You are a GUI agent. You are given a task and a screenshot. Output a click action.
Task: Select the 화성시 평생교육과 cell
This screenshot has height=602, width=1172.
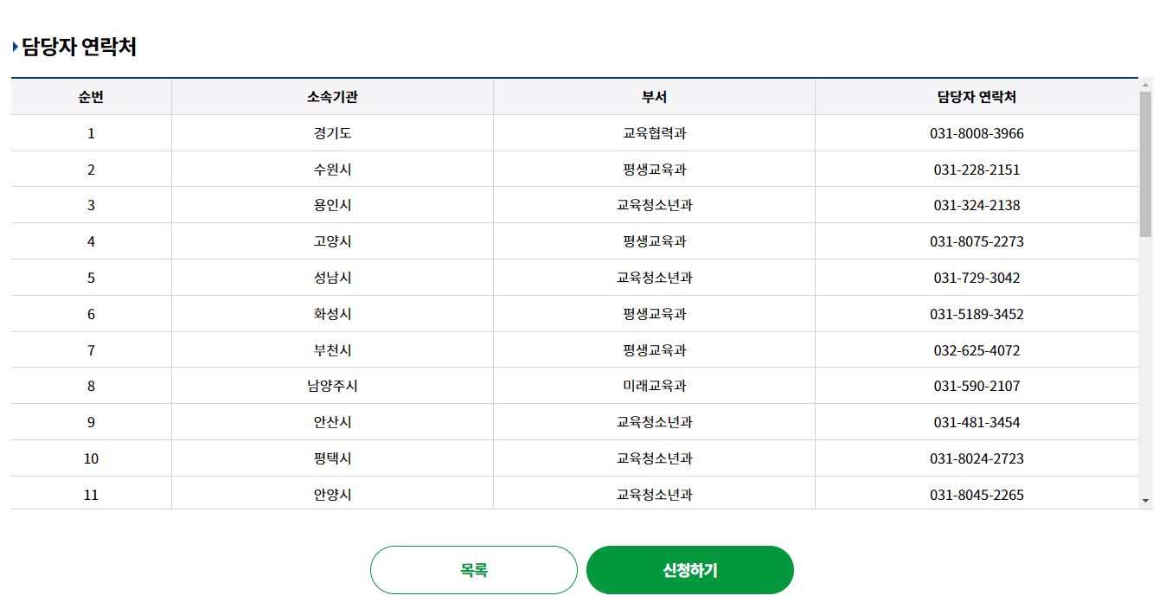pyautogui.click(x=654, y=314)
